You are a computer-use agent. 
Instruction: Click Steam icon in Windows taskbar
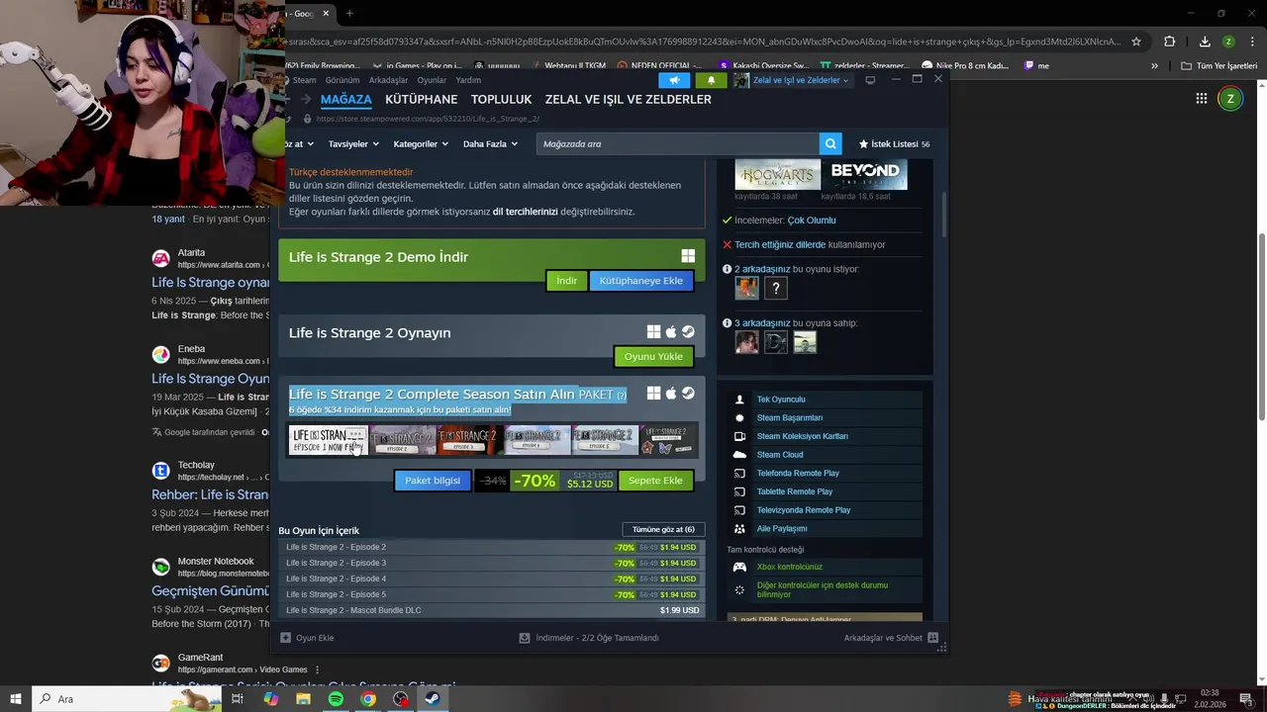click(433, 699)
